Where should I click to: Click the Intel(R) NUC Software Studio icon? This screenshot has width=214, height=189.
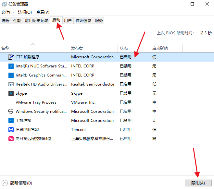(x=11, y=66)
